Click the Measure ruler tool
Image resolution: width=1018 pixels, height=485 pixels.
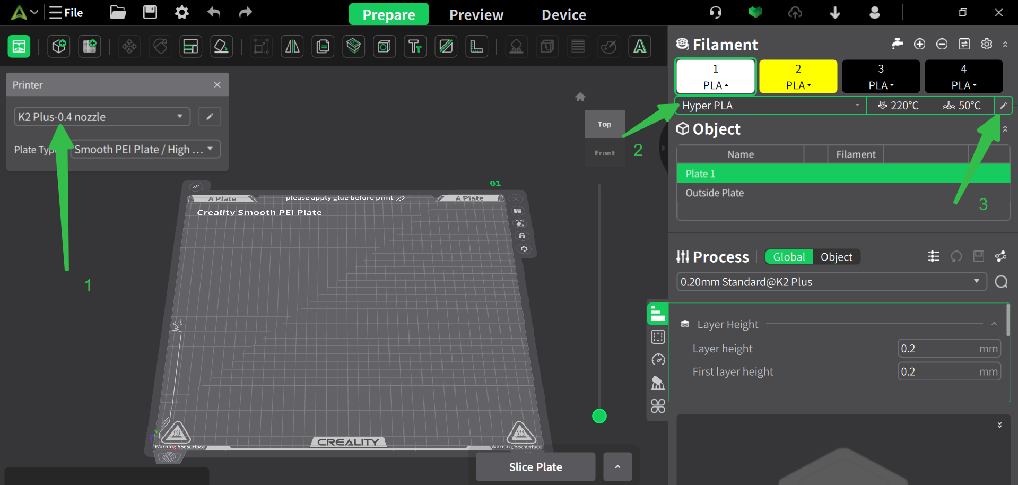click(x=477, y=47)
